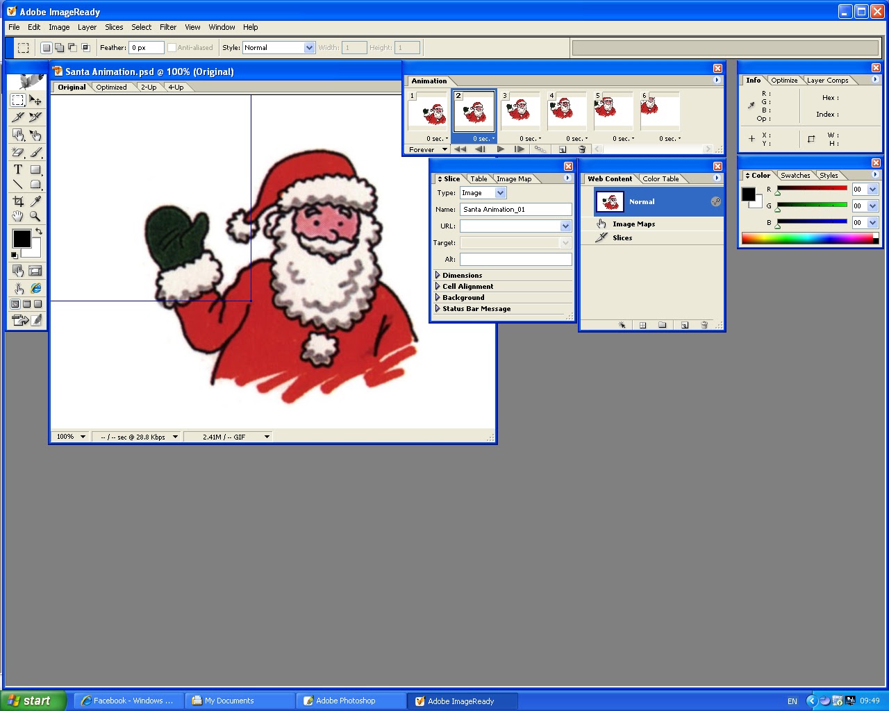Select the Move tool
This screenshot has height=711, width=889.
point(35,100)
